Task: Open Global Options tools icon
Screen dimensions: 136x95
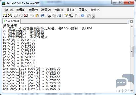Action: (x=71, y=15)
